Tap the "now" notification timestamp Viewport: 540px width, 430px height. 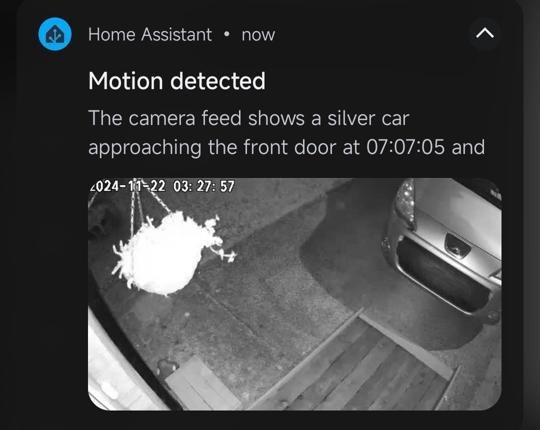point(258,35)
